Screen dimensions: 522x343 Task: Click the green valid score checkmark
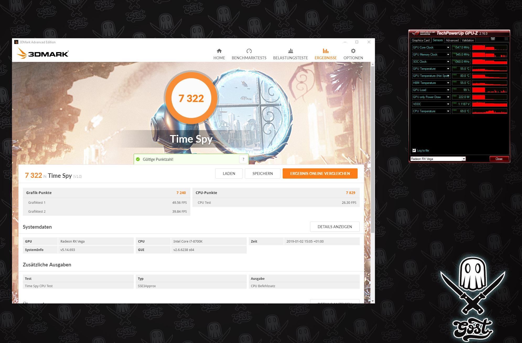pyautogui.click(x=138, y=159)
